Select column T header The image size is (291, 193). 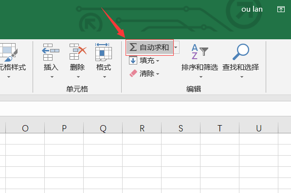220,128
